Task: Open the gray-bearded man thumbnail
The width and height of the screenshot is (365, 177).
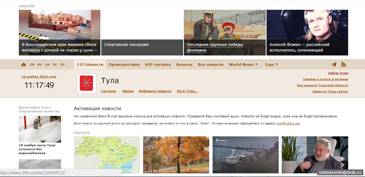Action: (x=315, y=155)
